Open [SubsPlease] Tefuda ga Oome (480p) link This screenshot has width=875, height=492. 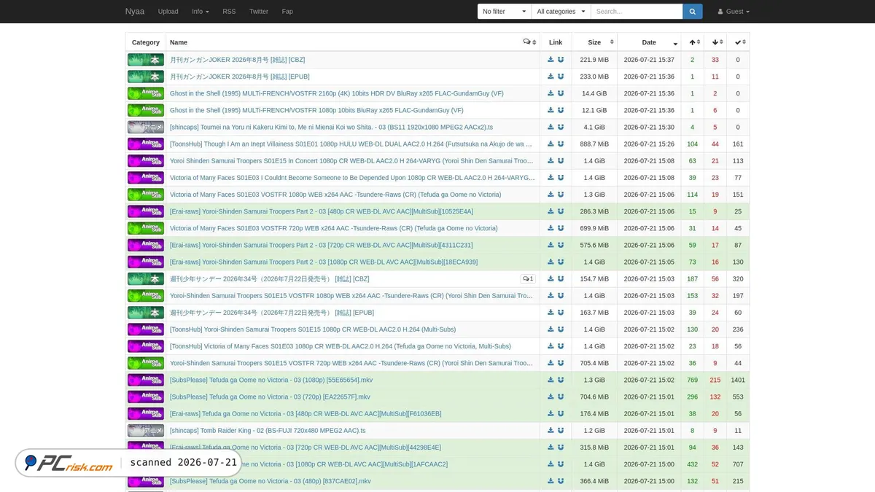pos(271,481)
